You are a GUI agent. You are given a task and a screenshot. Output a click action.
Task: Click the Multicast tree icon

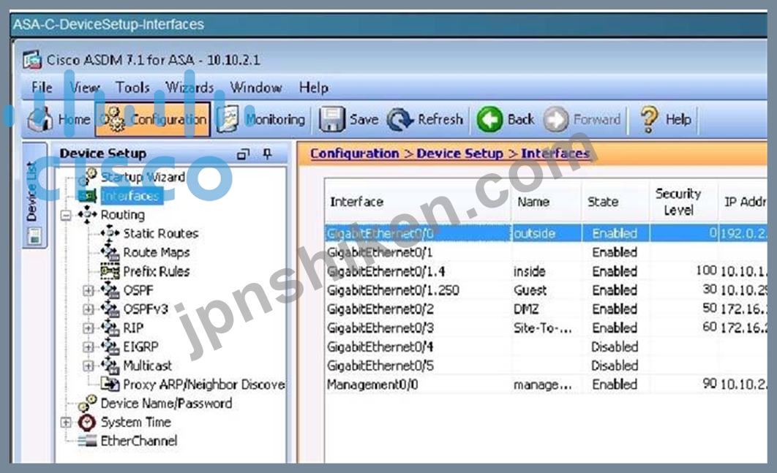[110, 366]
